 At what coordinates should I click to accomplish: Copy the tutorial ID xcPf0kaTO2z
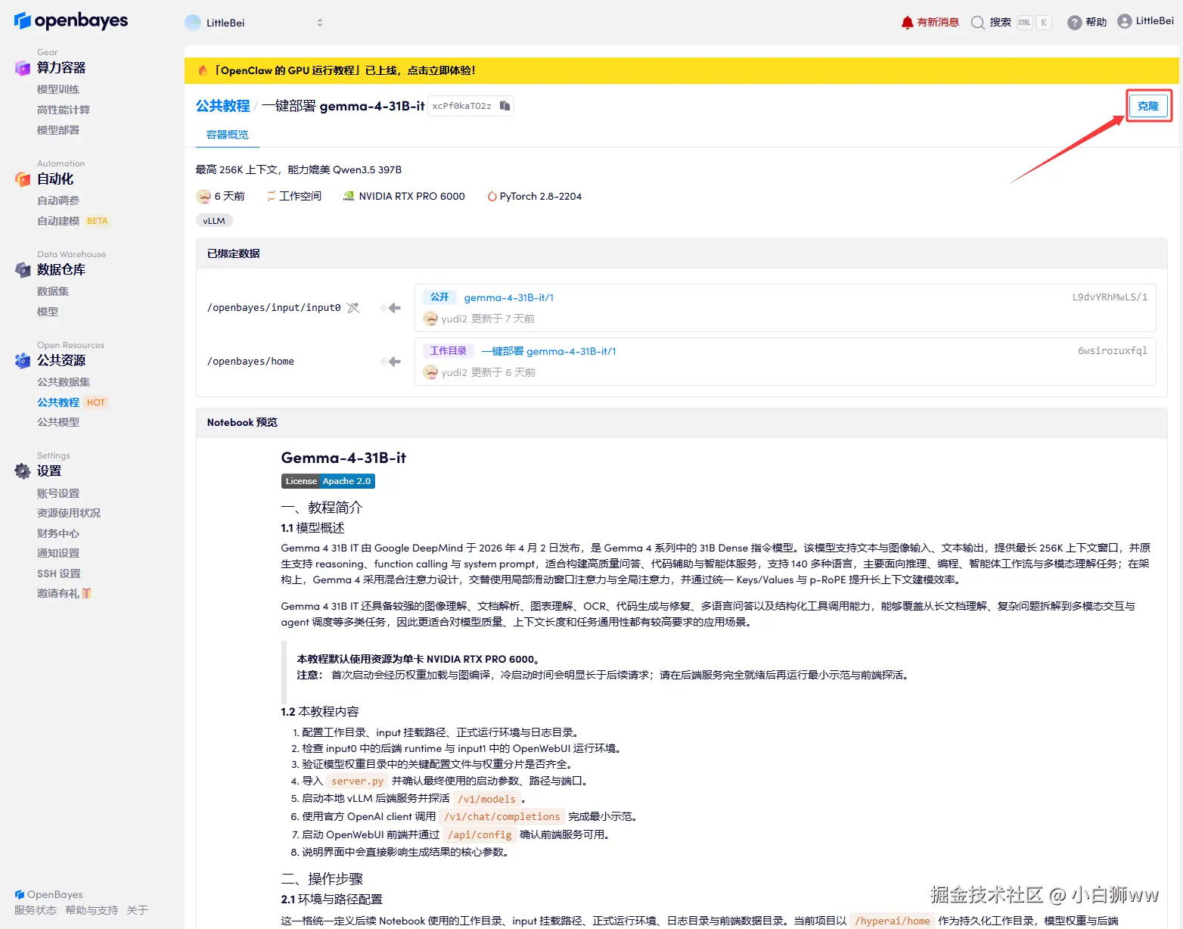[505, 106]
